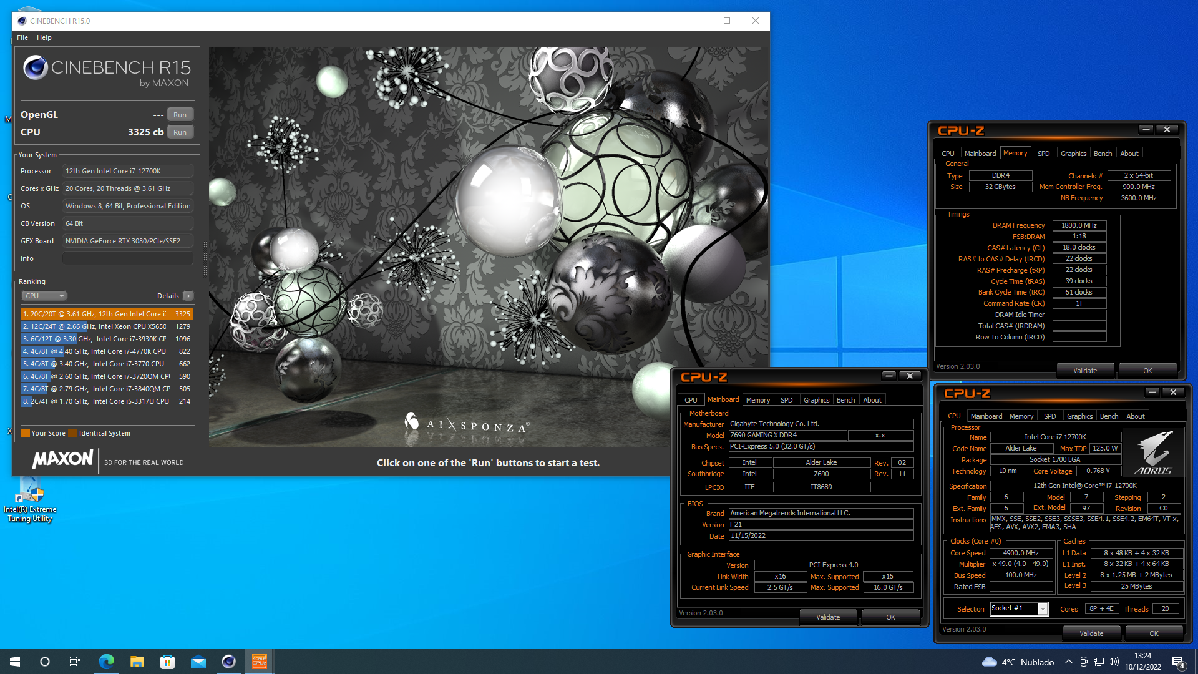Run the CPU benchmark
Image resolution: width=1198 pixels, height=674 pixels.
(x=180, y=132)
